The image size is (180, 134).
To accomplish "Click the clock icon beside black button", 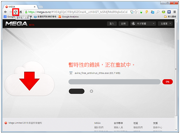I will point(91,91).
